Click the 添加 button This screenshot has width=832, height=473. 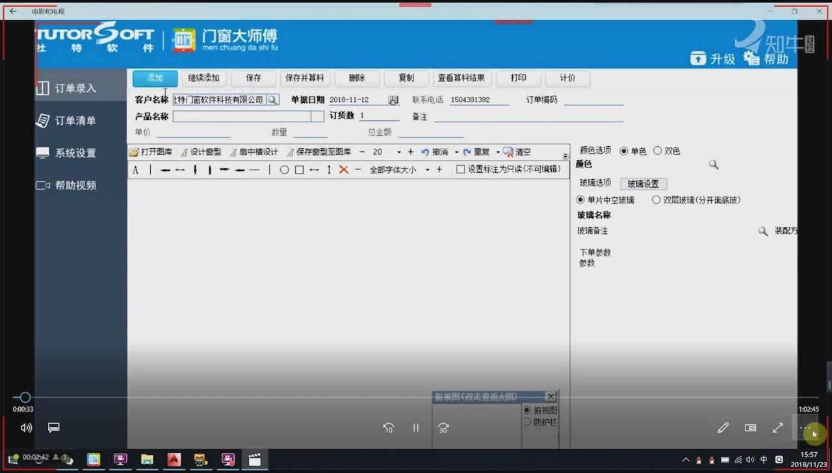point(155,78)
